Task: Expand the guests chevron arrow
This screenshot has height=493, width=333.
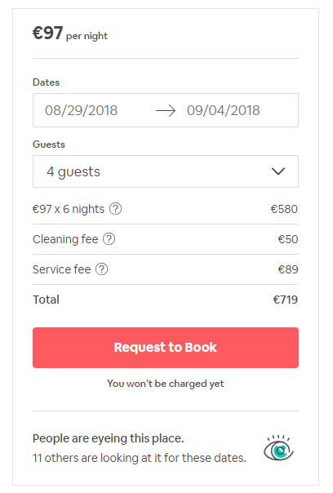Action: (278, 171)
